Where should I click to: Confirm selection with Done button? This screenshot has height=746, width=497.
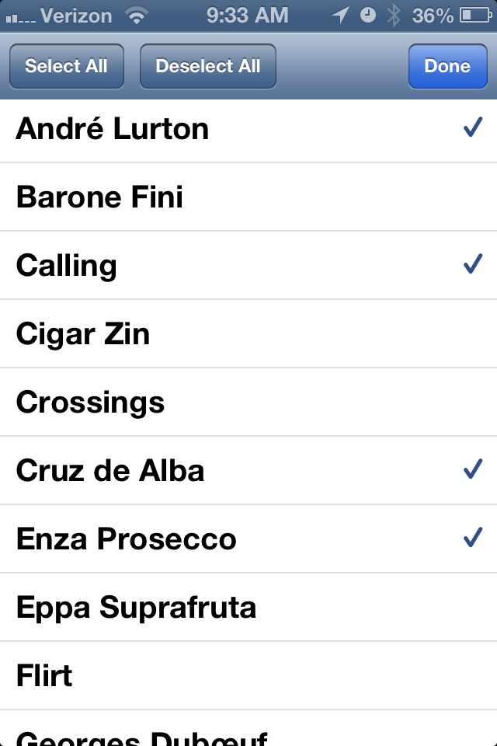click(447, 66)
